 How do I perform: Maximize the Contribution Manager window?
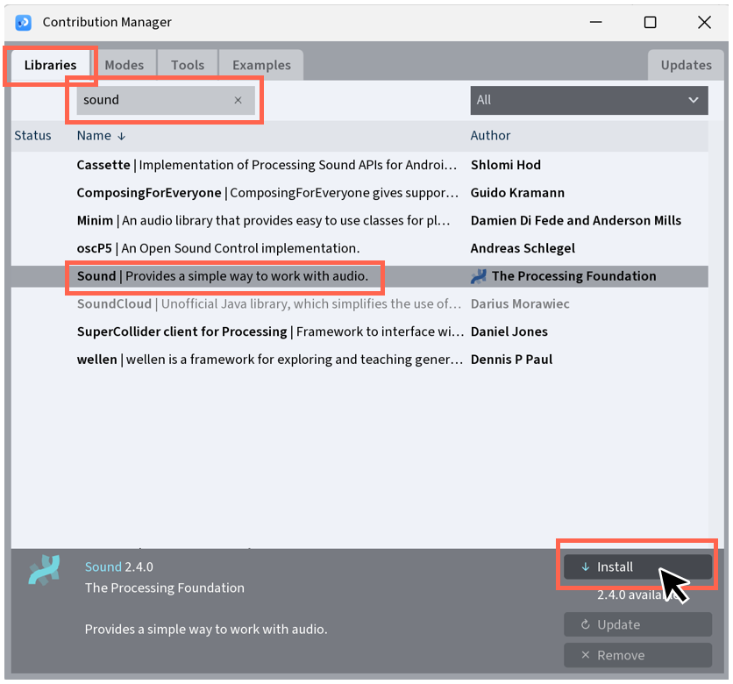650,22
